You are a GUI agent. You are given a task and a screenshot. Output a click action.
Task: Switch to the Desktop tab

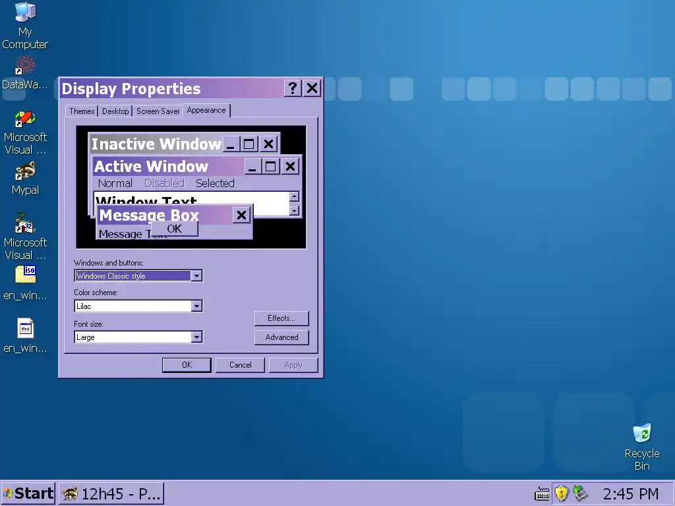[x=115, y=111]
